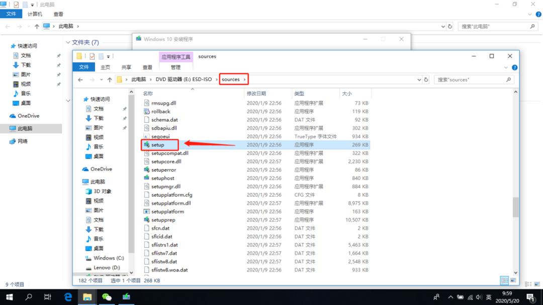Switch to the 查看 ribbon tab

pos(147,67)
